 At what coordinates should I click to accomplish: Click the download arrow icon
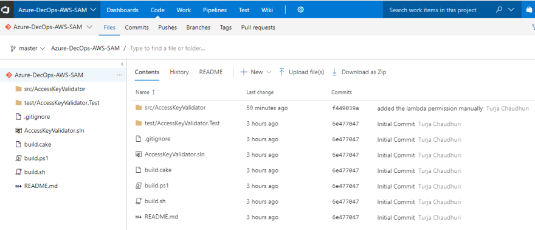click(334, 72)
